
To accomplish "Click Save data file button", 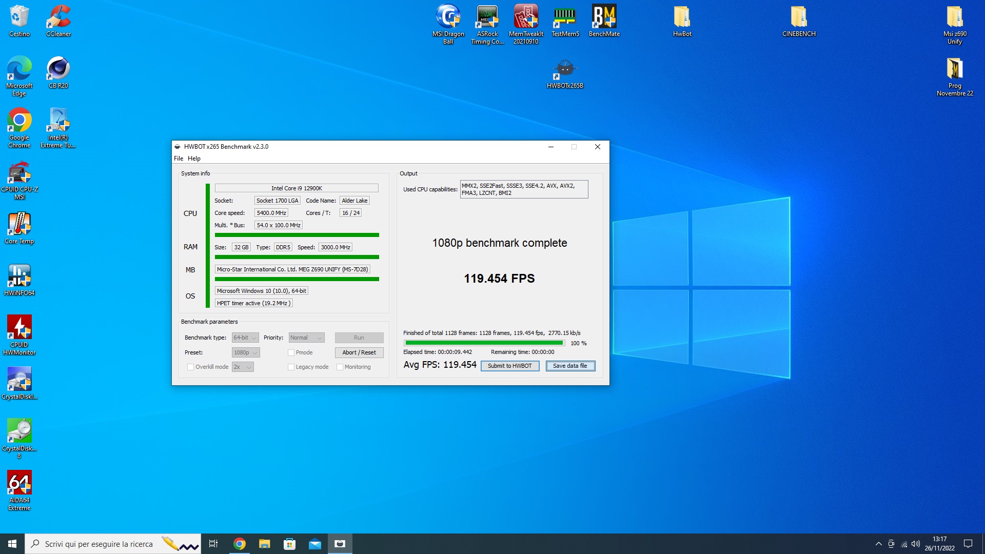I will click(570, 366).
